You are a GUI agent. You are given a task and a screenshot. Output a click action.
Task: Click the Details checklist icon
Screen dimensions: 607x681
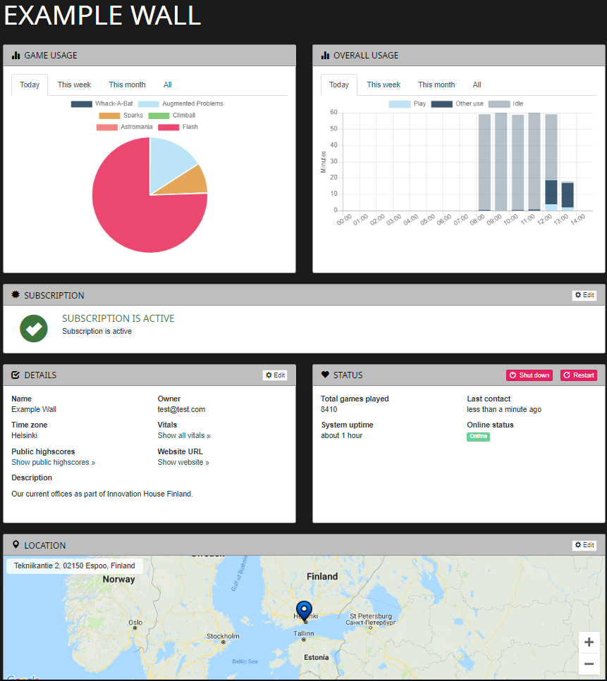pos(16,375)
